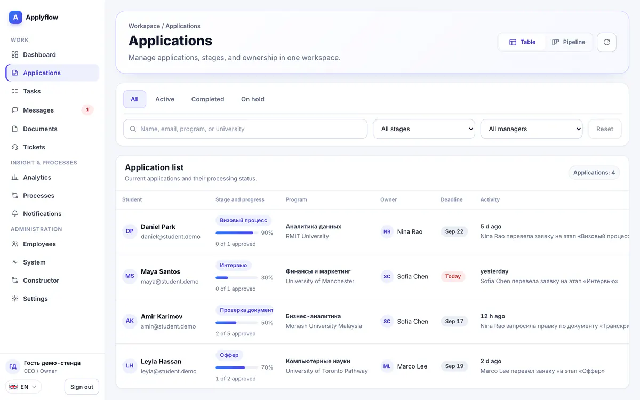Focus the name, email, program search field
The image size is (640, 400).
click(245, 129)
